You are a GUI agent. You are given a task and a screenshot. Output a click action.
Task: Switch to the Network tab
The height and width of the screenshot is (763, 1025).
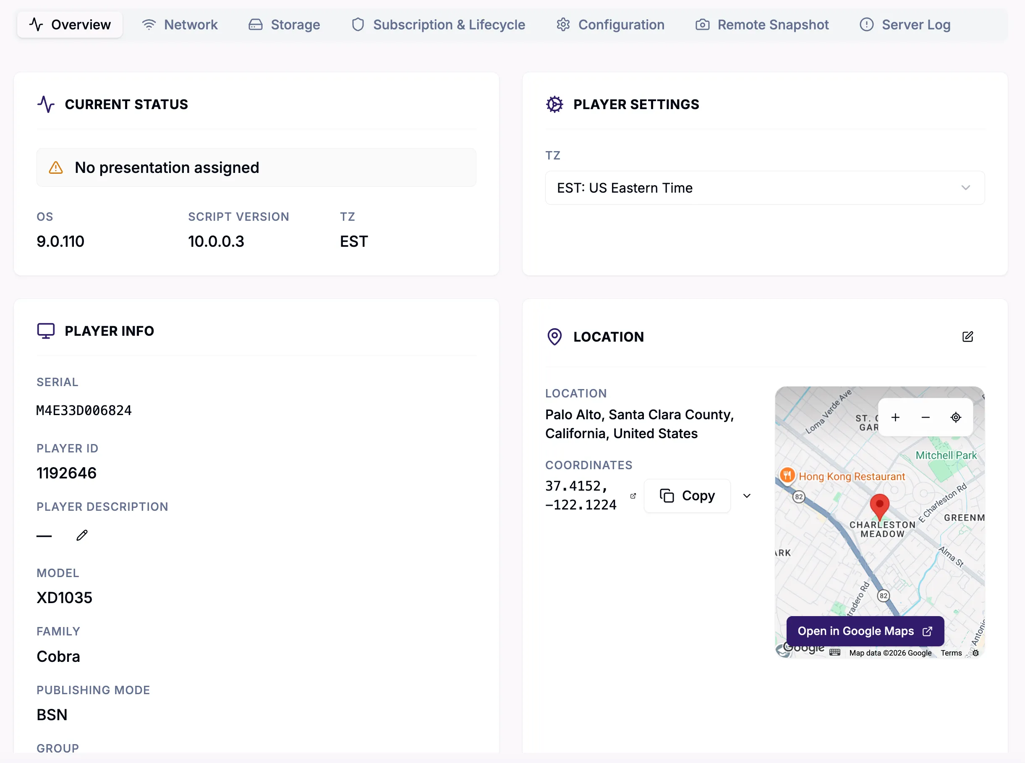pyautogui.click(x=180, y=24)
